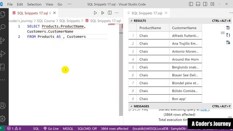Open the View menu
This screenshot has width=233, height=131.
pyautogui.click(x=50, y=4)
